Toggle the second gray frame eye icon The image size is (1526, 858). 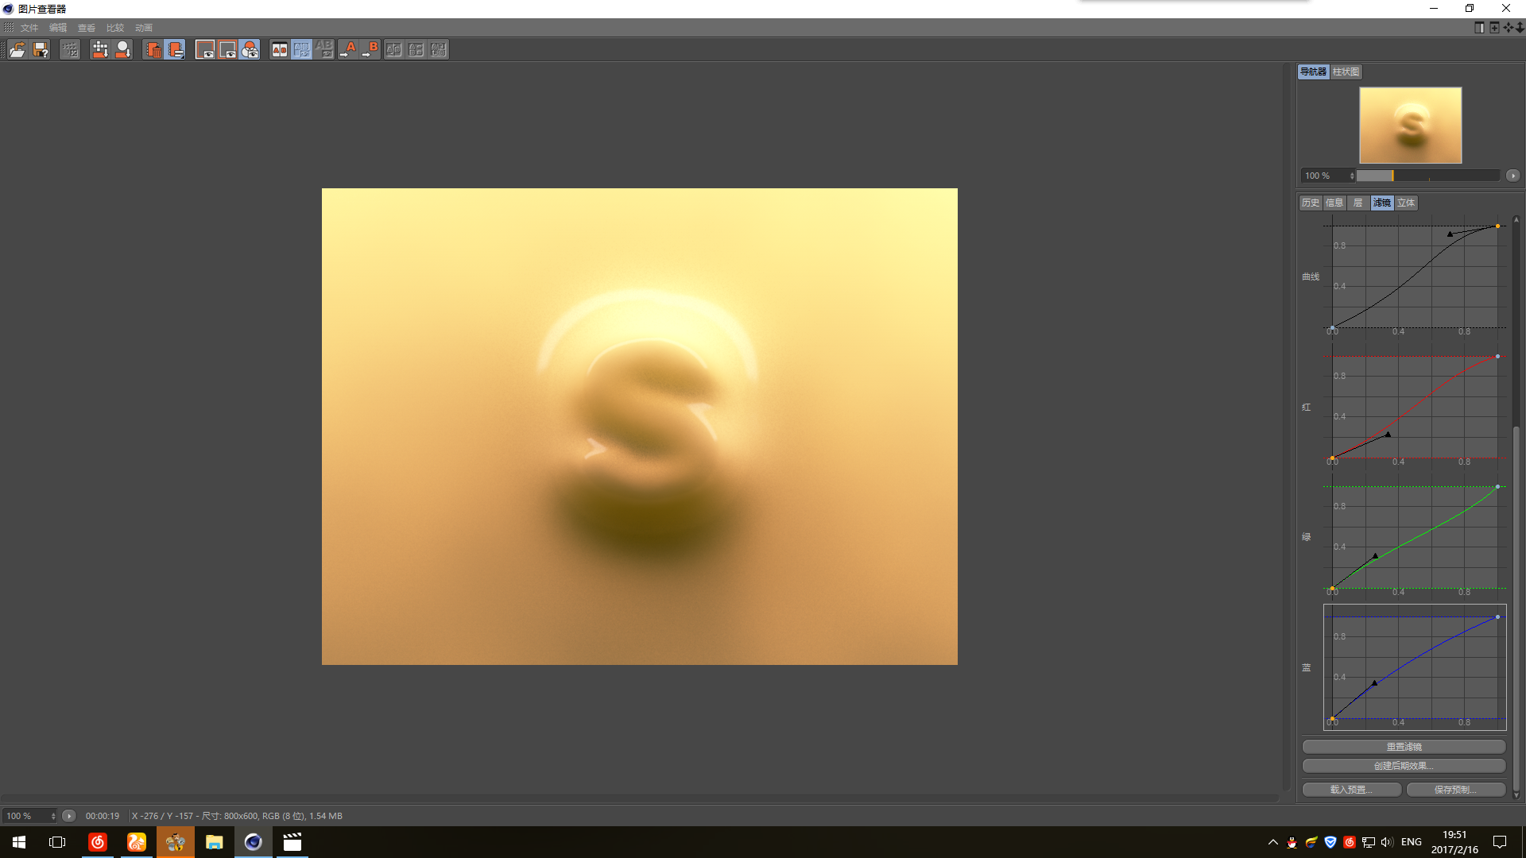coord(227,49)
